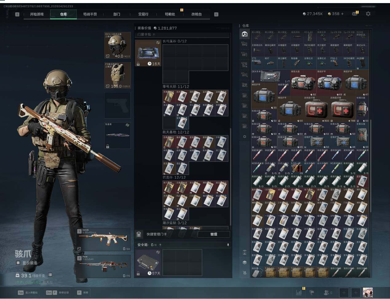Click the warehouse person filter icon

pos(245,253)
